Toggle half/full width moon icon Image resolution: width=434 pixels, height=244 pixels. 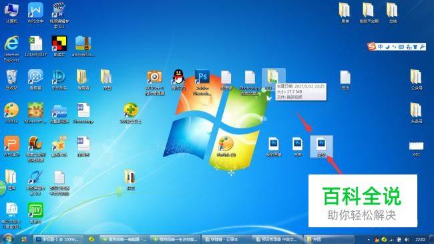387,47
